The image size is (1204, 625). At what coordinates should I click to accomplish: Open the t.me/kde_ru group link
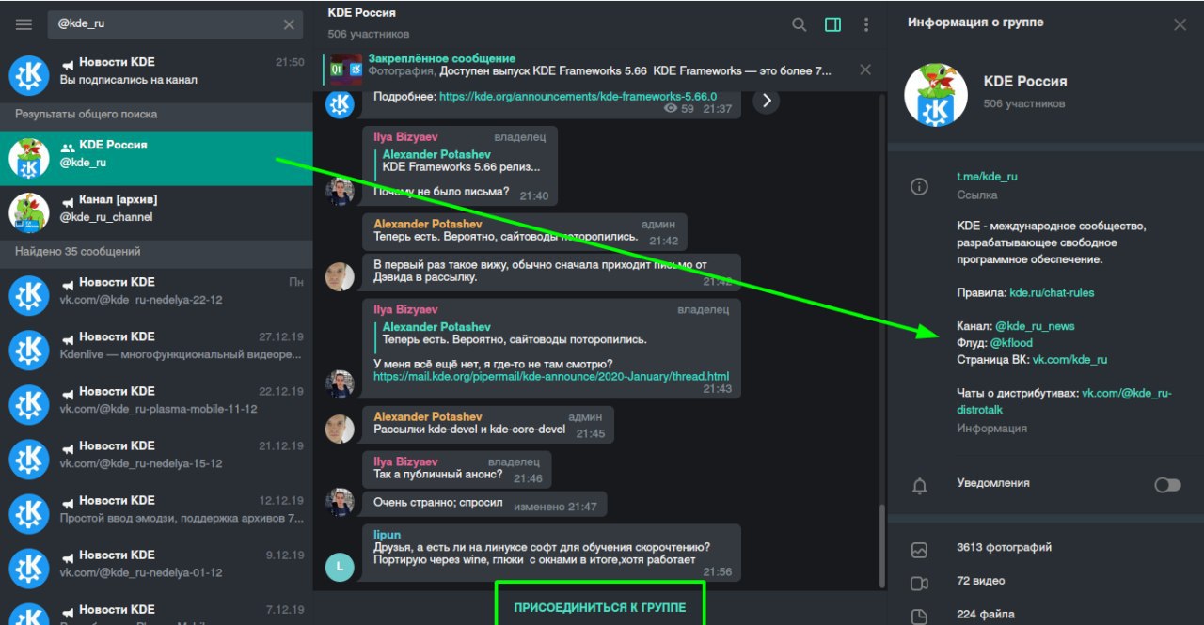(x=987, y=176)
